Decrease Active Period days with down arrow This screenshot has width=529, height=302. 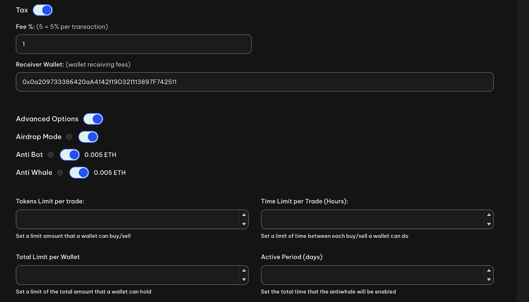click(489, 280)
